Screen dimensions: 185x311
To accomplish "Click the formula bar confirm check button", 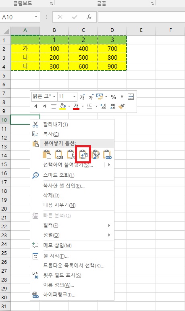I will [75, 17].
